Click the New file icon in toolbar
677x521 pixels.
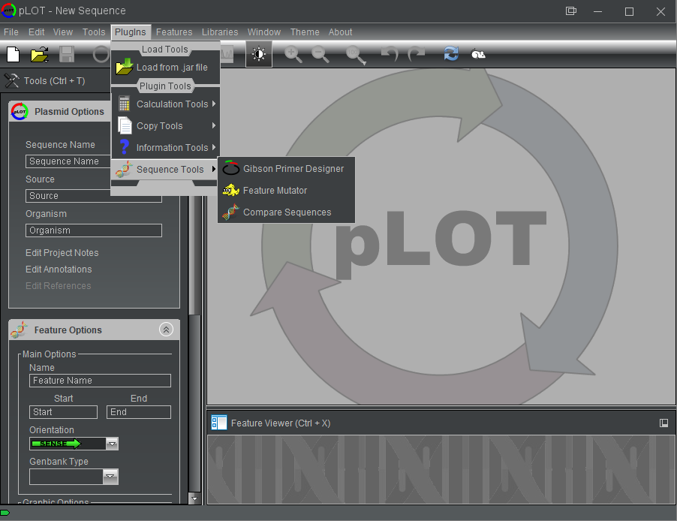point(13,54)
